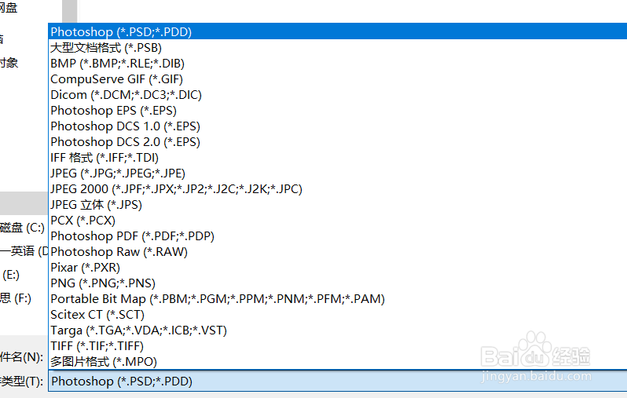Select Dicom (*.DCM;*.DC3;*.DIC) format
Image resolution: width=627 pixels, height=398 pixels.
pos(338,95)
